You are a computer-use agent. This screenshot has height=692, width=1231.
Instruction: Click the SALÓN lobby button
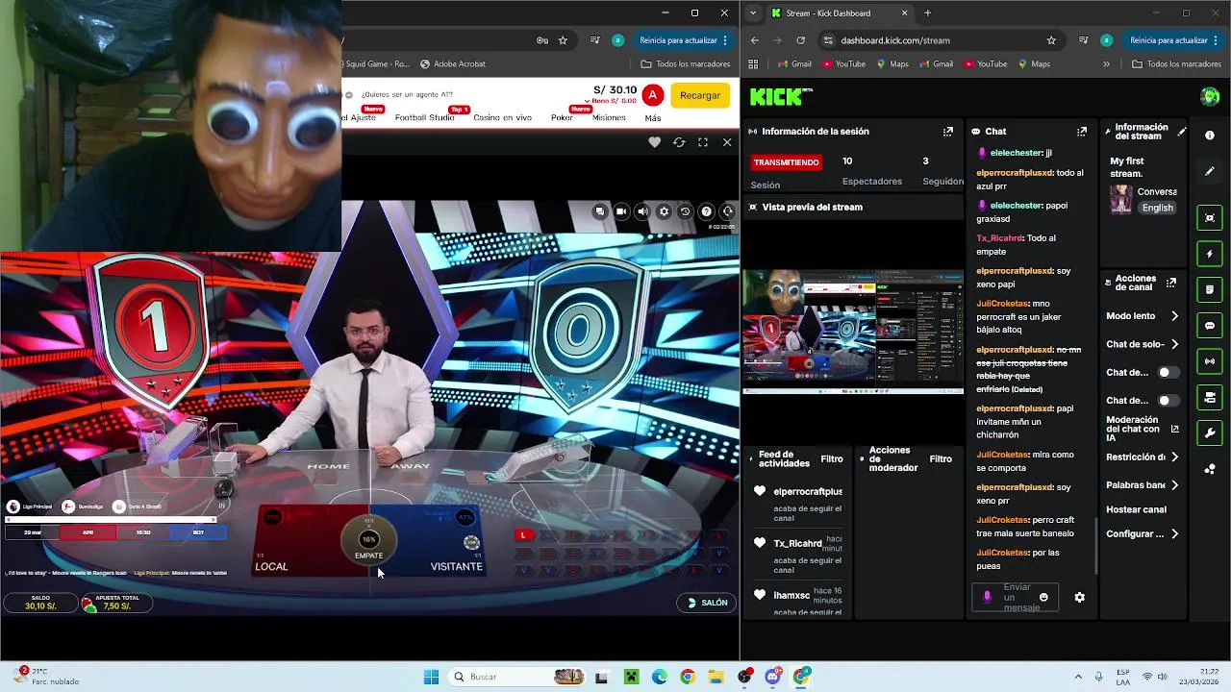point(707,603)
